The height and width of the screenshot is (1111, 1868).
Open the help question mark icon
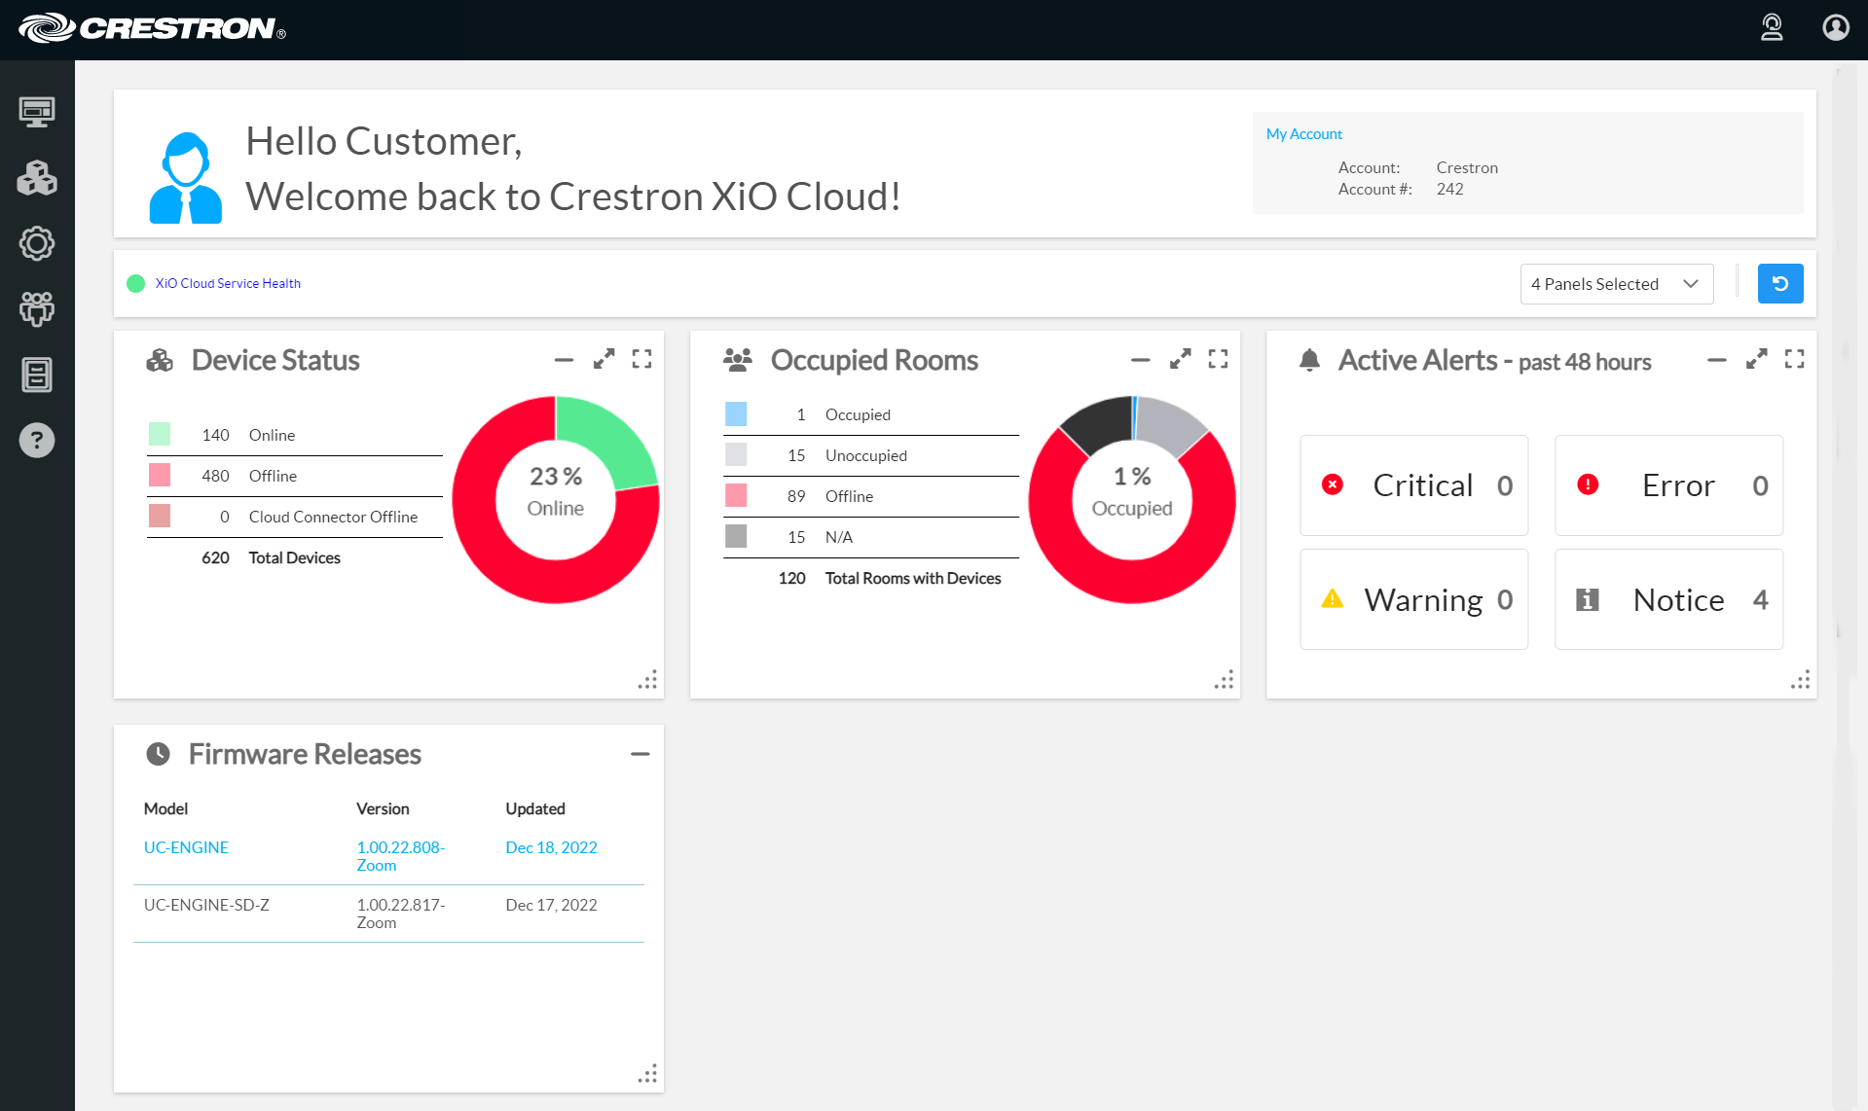(x=37, y=441)
